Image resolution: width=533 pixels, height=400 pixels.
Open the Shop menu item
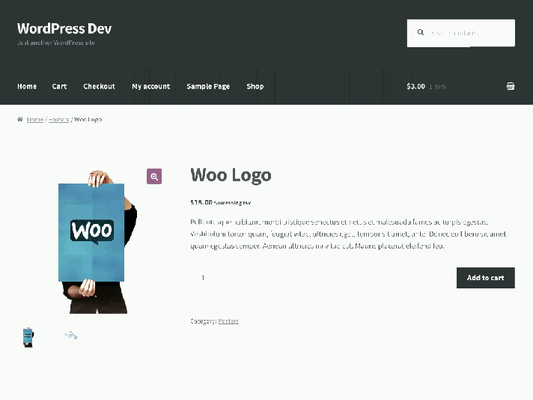click(255, 86)
